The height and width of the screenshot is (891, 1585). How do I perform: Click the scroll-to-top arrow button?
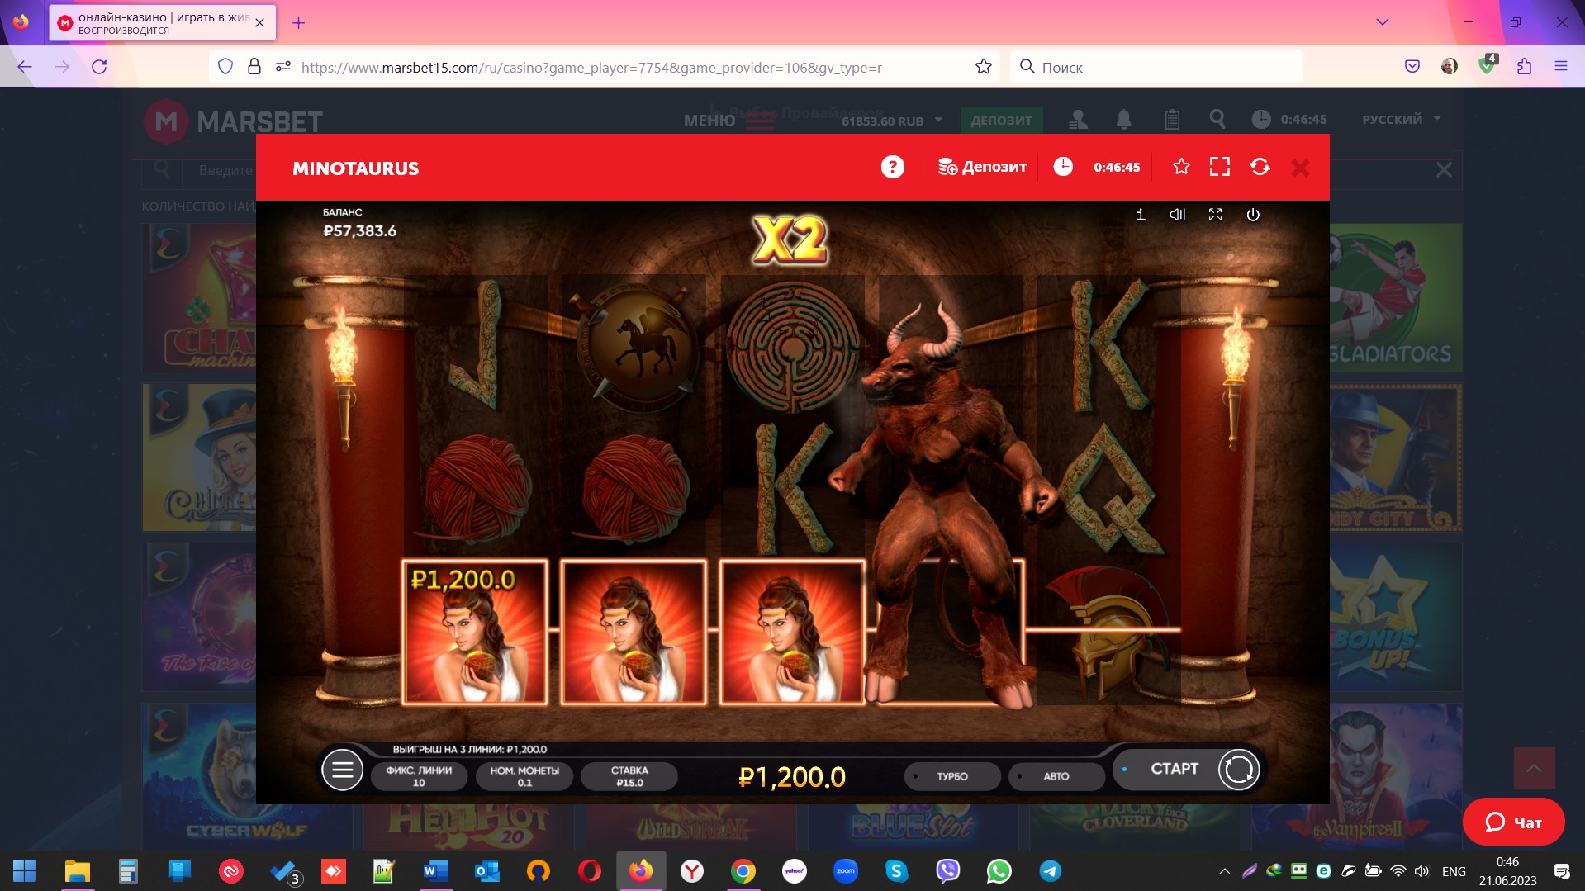coord(1534,768)
